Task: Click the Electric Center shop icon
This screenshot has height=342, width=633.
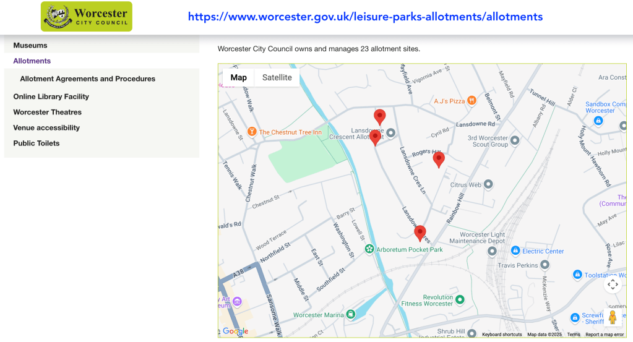Action: click(x=515, y=251)
